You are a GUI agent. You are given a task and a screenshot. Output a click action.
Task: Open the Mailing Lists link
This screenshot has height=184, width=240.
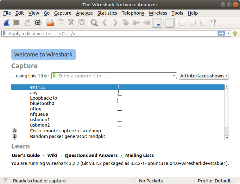pos(139,155)
